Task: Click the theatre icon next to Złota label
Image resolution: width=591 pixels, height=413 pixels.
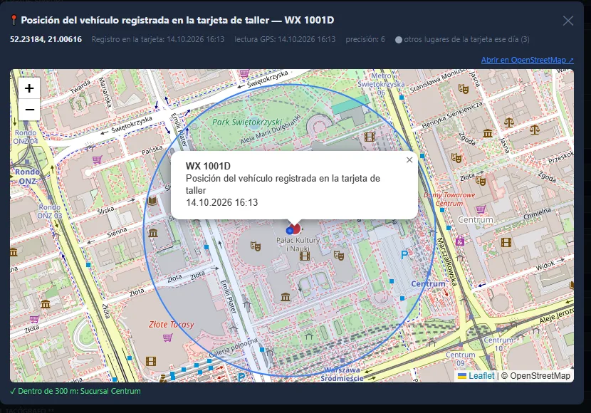Action: (x=480, y=181)
